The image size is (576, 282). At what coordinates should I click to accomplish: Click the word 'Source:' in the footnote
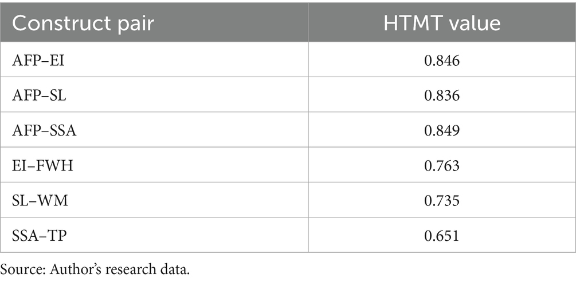18,269
